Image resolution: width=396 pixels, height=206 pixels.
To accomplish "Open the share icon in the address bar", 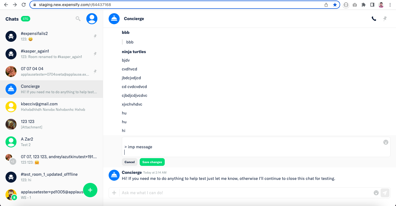I will (326, 5).
